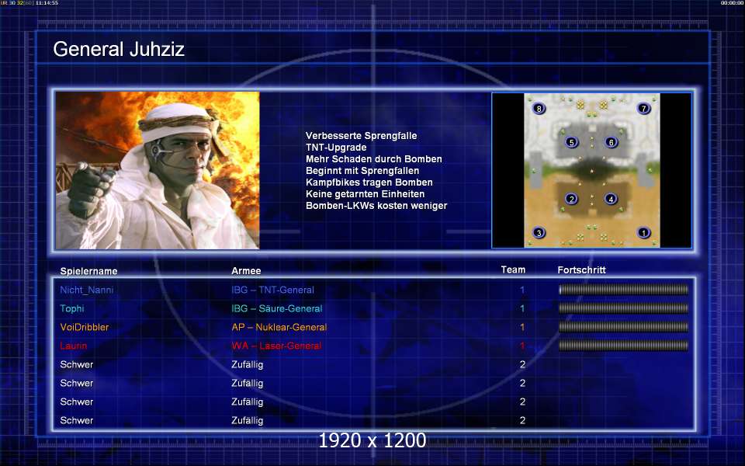
Task: Click General Juhziz portrait image
Action: [x=158, y=170]
